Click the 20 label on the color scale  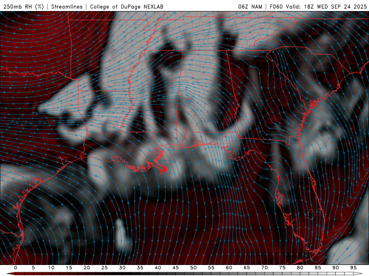coord(87,268)
